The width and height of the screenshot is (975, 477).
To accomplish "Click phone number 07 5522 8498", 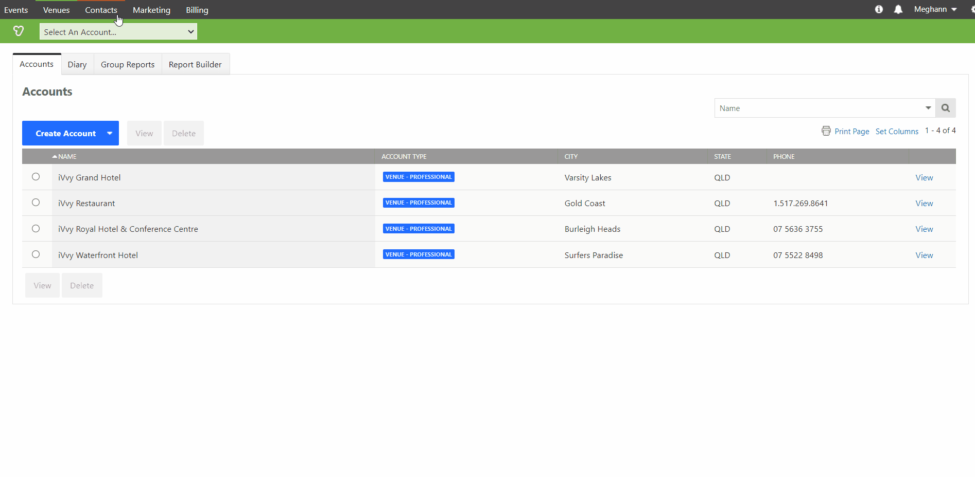I will 798,255.
